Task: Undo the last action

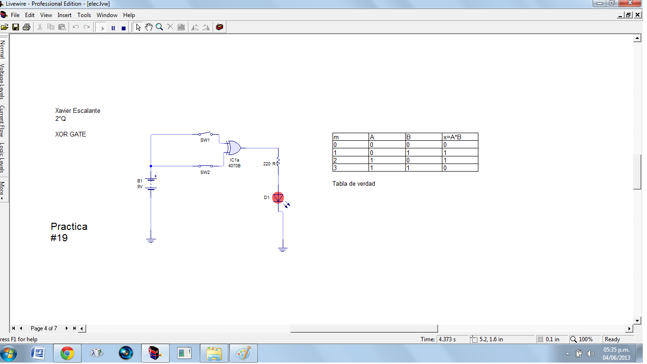Action: point(76,27)
